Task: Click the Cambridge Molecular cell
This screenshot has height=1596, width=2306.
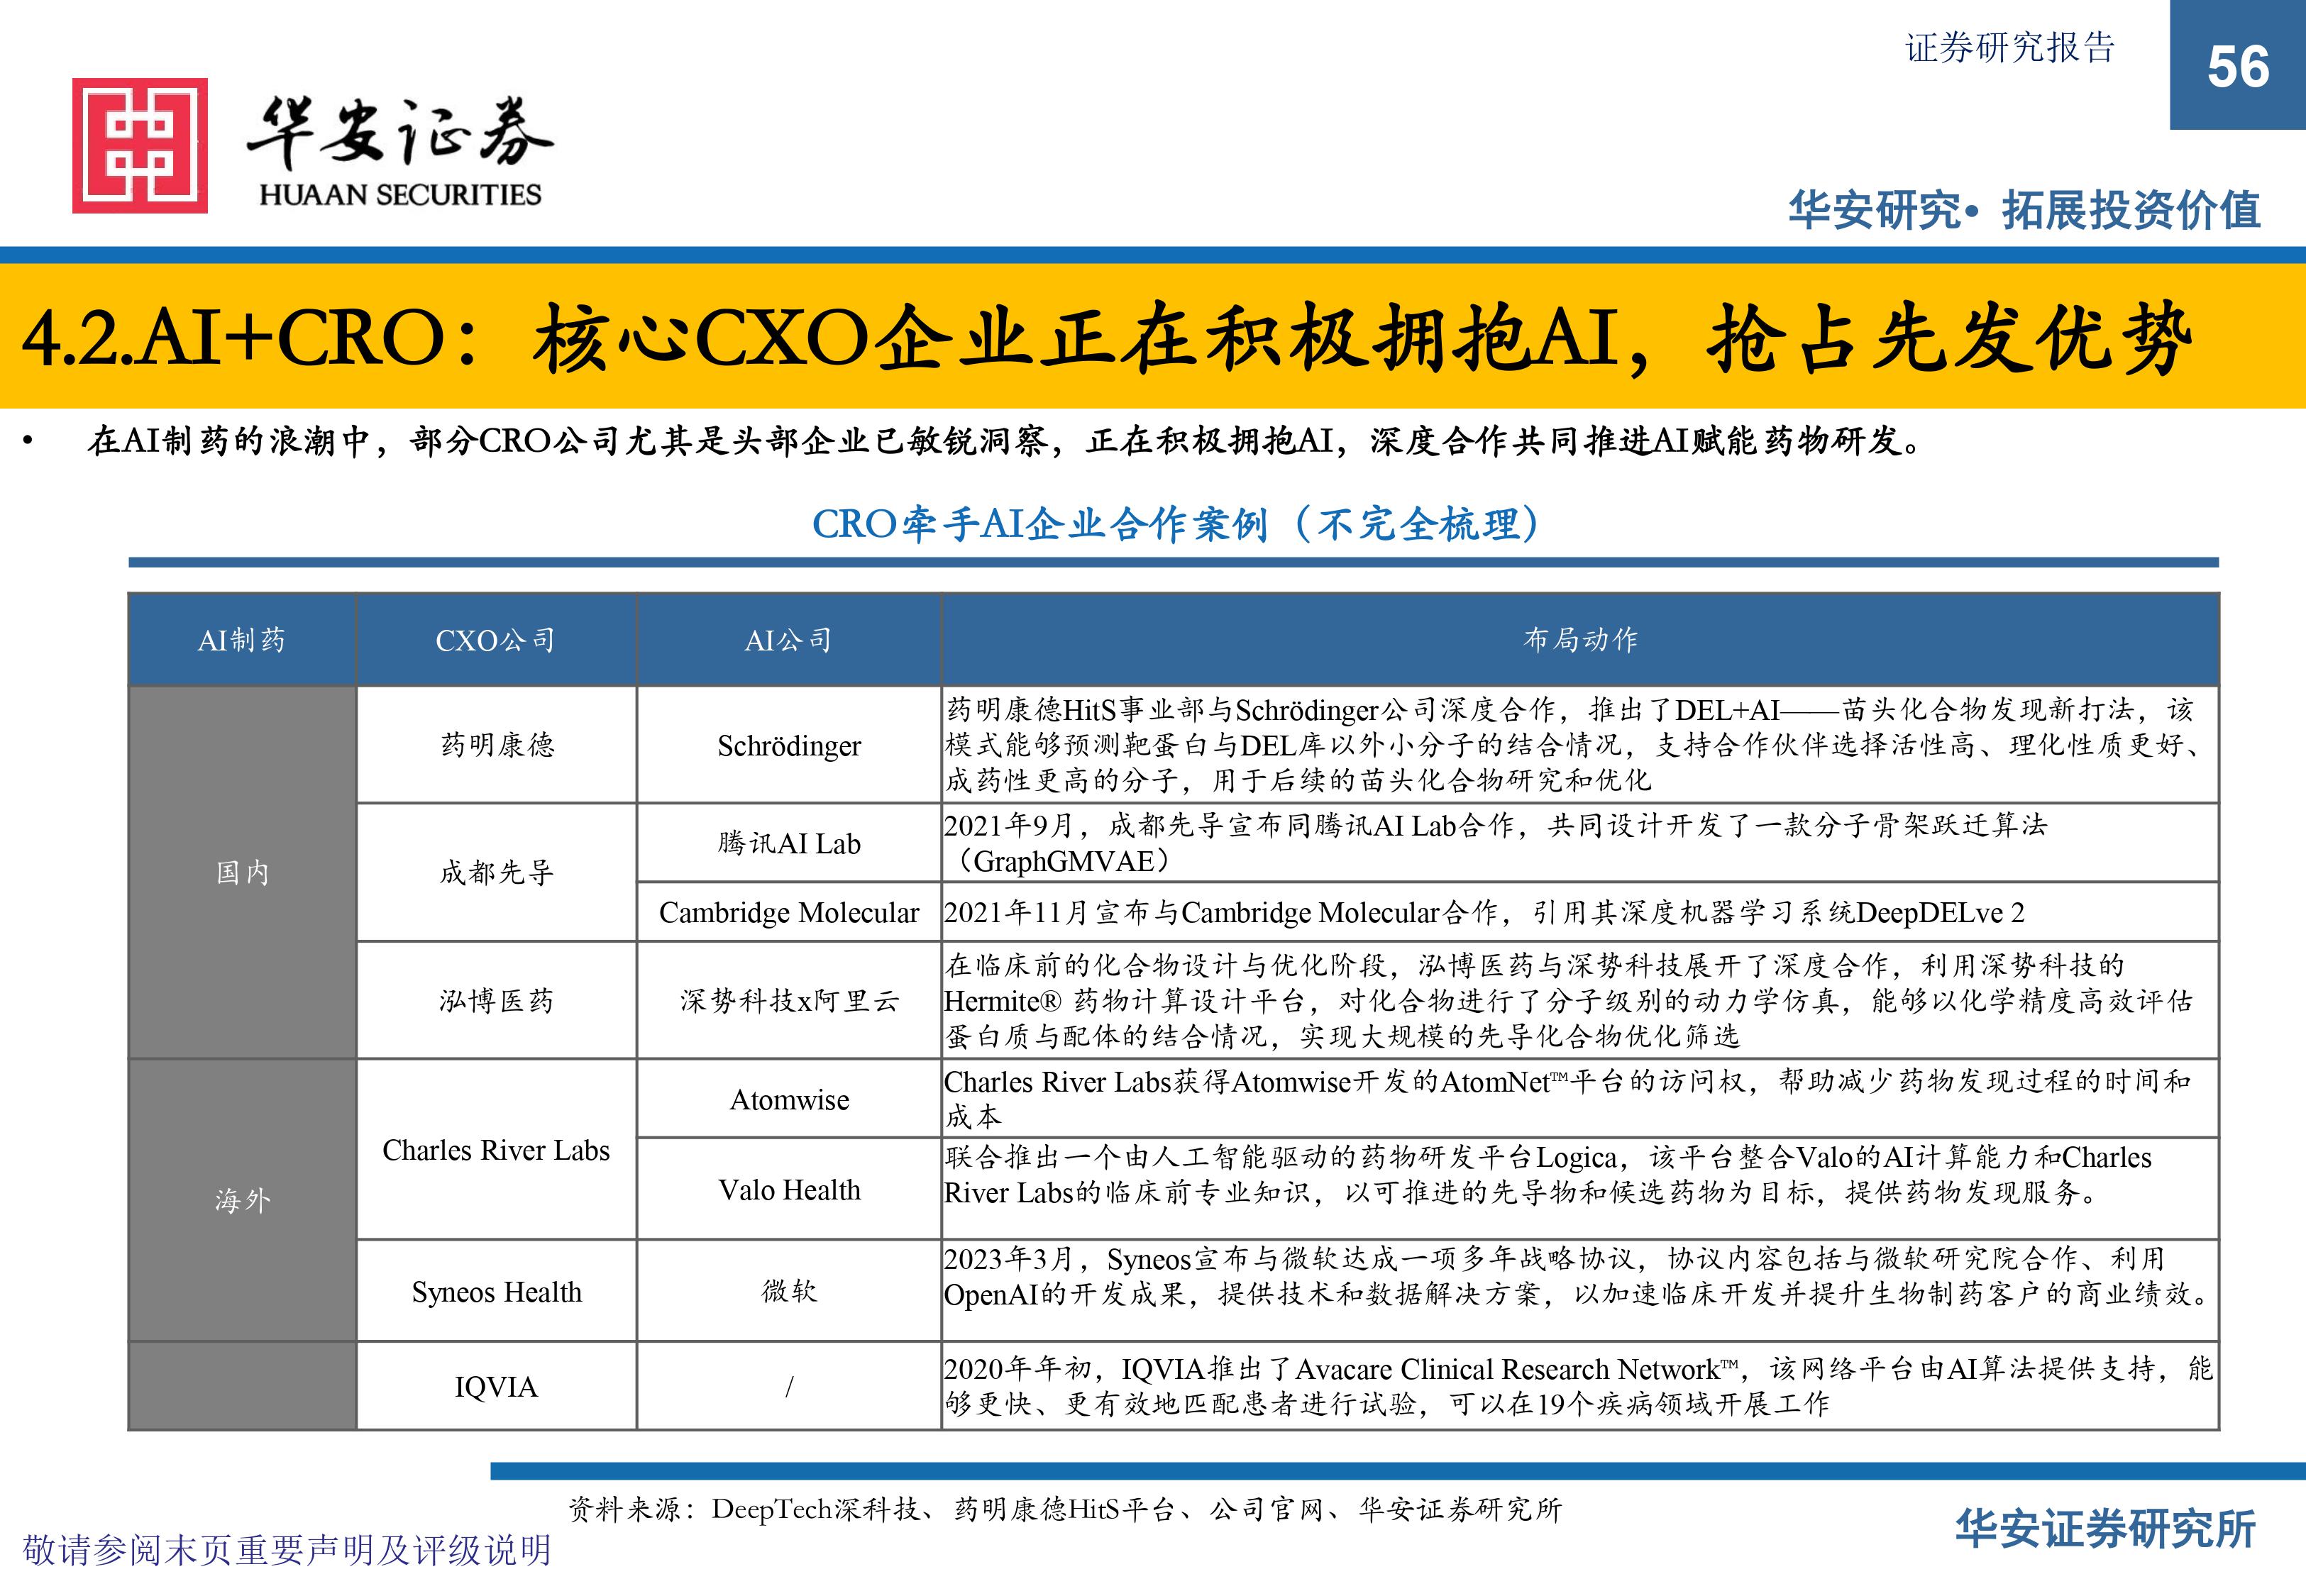Action: [x=789, y=912]
